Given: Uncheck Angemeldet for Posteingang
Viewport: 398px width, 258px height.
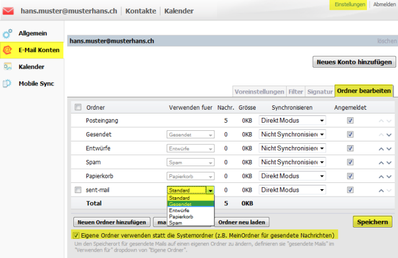Looking at the screenshot, I should coord(350,120).
